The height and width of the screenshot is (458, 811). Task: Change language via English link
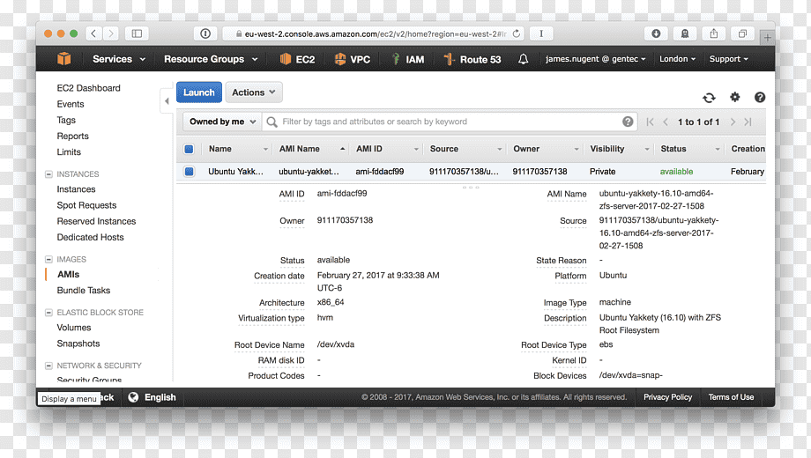(160, 397)
